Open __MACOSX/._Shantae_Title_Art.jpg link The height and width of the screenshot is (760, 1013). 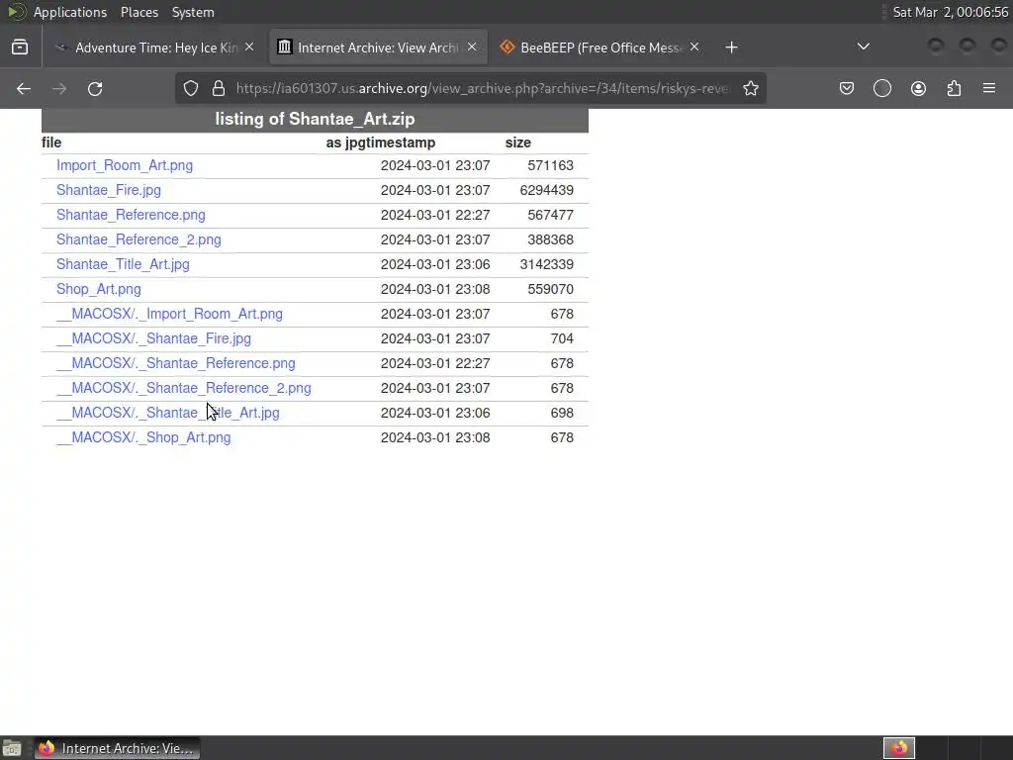point(168,413)
